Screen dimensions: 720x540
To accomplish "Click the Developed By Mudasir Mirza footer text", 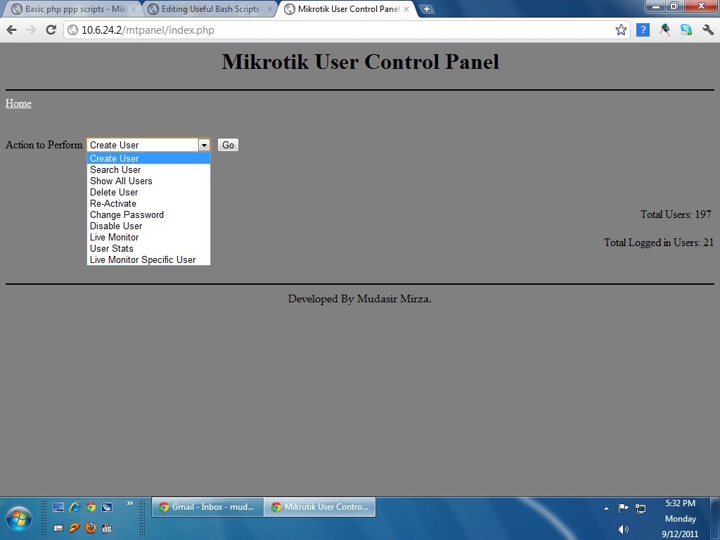I will pos(359,299).
